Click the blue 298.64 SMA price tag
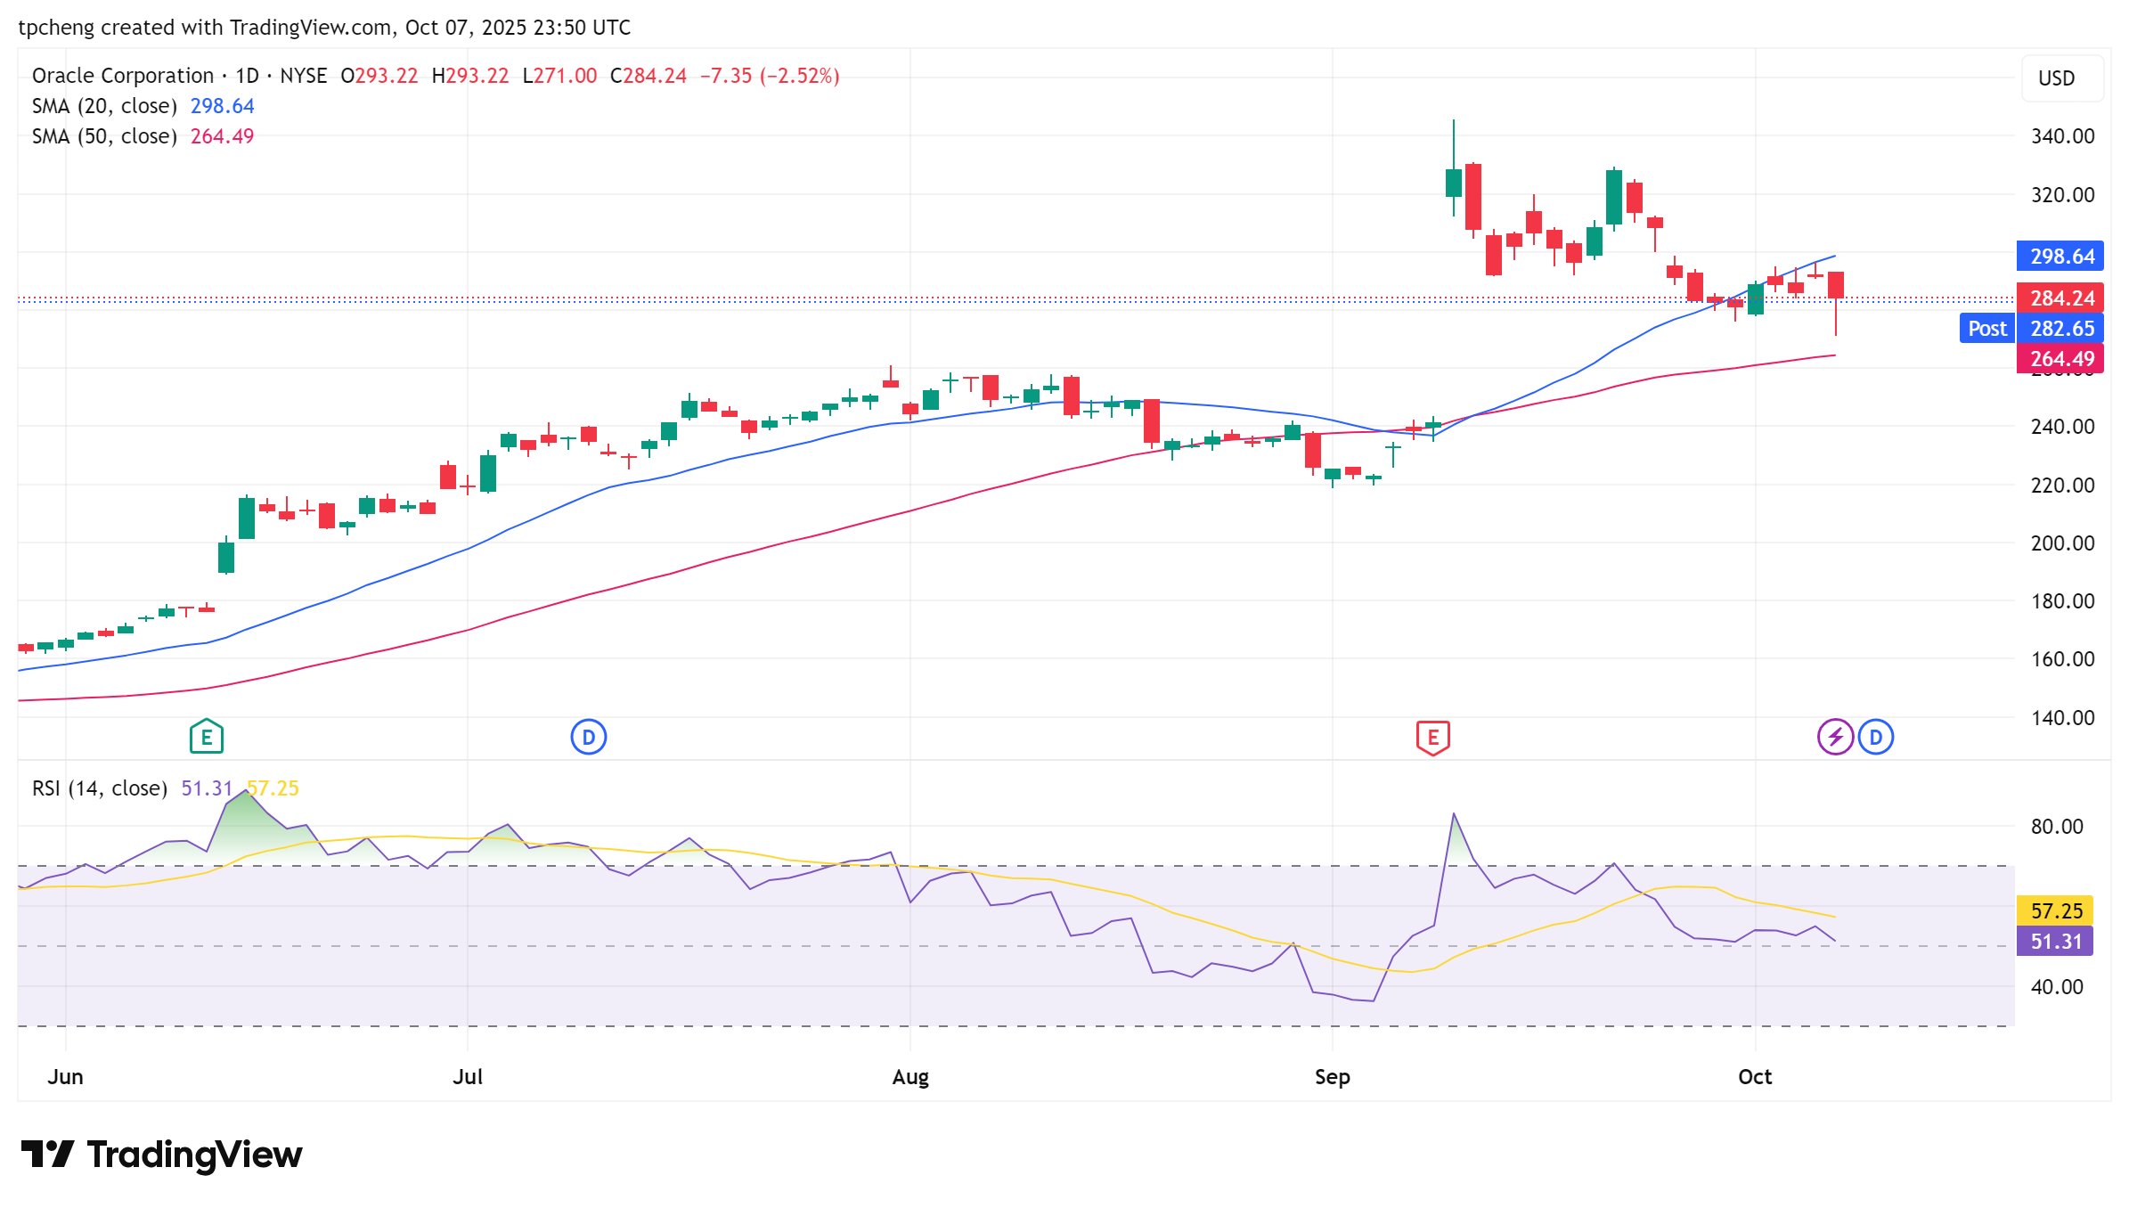This screenshot has width=2129, height=1208. (x=2060, y=257)
